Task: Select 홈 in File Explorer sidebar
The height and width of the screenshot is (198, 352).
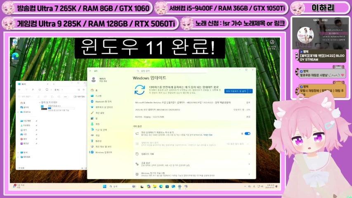Action: [23, 103]
